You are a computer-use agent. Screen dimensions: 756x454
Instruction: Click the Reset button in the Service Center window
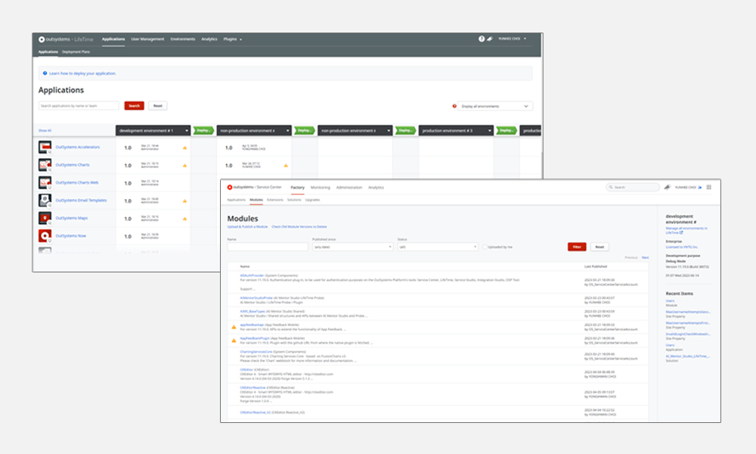pyautogui.click(x=600, y=247)
